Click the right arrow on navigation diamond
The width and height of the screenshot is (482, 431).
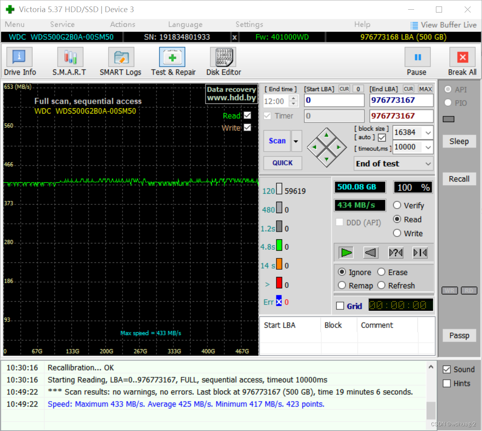(339, 147)
